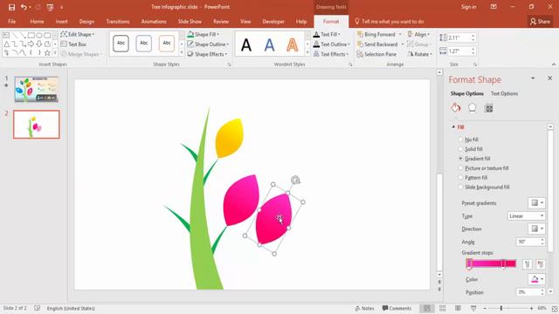Select Pattern fill radio option
559x314 pixels.
point(460,178)
